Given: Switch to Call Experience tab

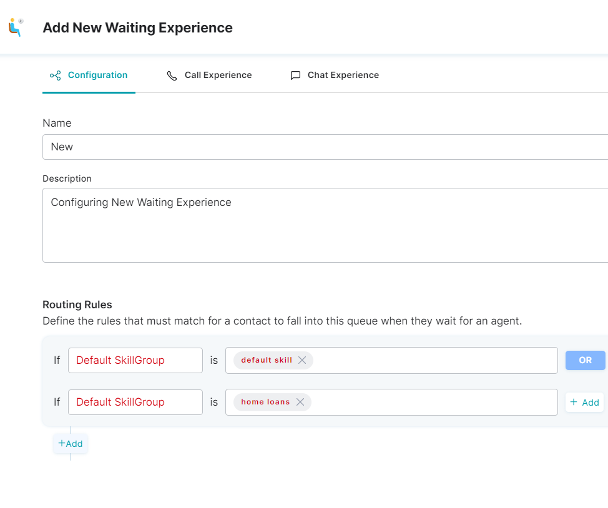Looking at the screenshot, I should click(209, 76).
